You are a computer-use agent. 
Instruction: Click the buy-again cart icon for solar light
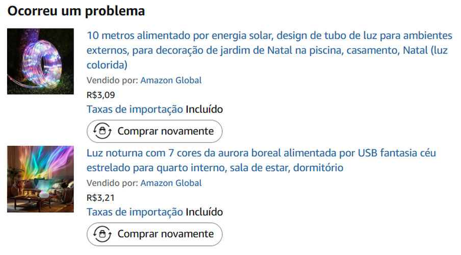pyautogui.click(x=103, y=131)
